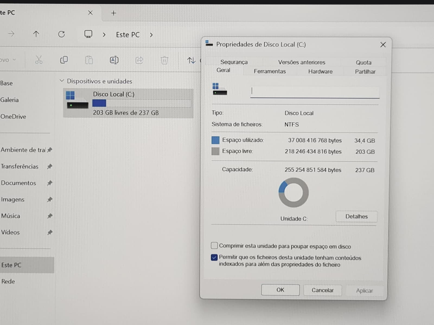
Task: Click the Aplicar button
Action: [364, 291]
